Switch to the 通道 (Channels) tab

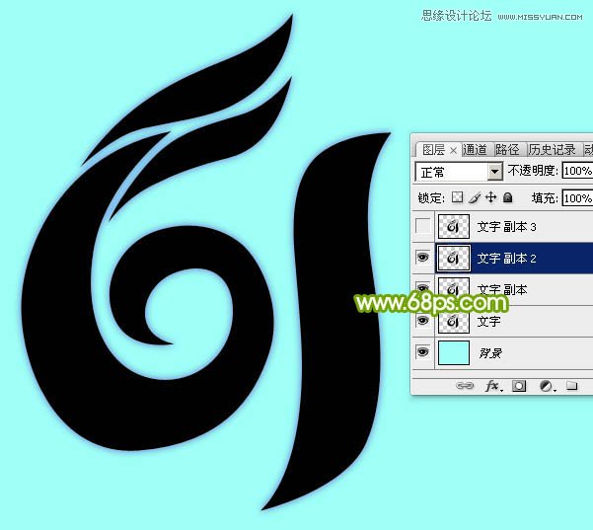tap(475, 150)
